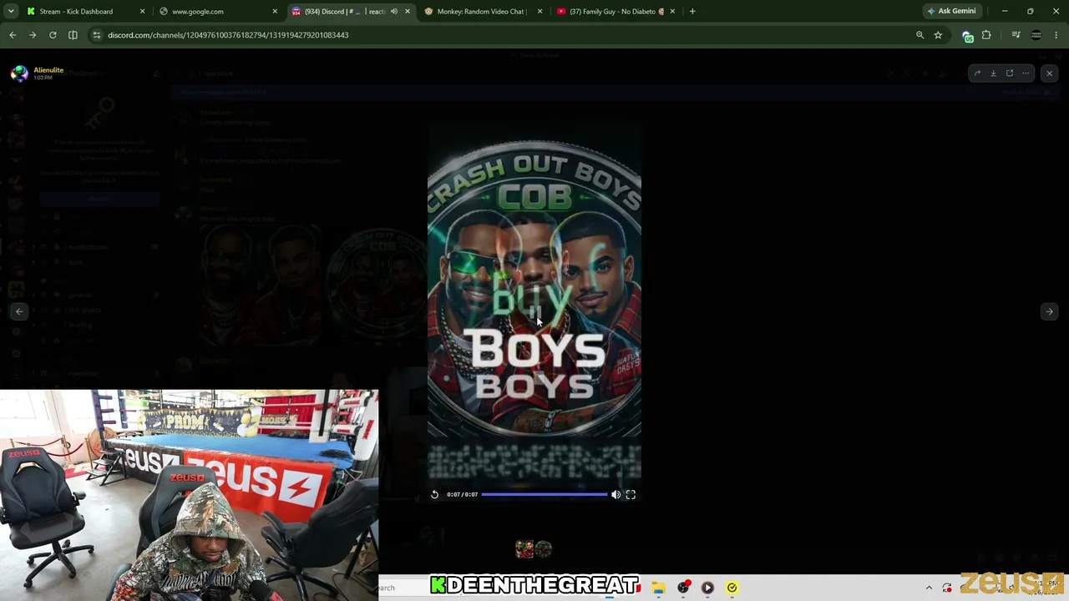Close the www.google.com tab
The width and height of the screenshot is (1069, 601).
275,12
